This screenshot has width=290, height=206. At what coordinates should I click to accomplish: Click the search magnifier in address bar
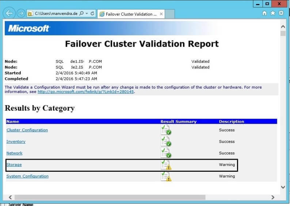coord(81,13)
